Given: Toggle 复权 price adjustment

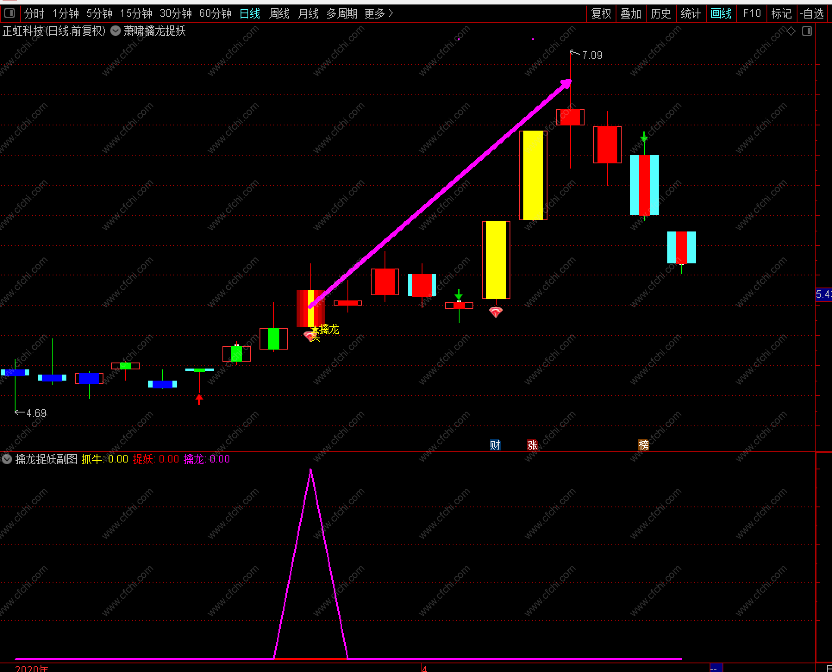Looking at the screenshot, I should click(601, 13).
